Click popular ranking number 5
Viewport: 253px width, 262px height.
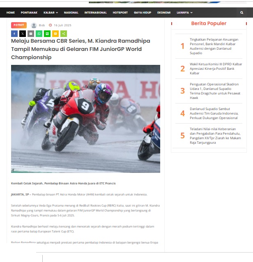(x=182, y=136)
